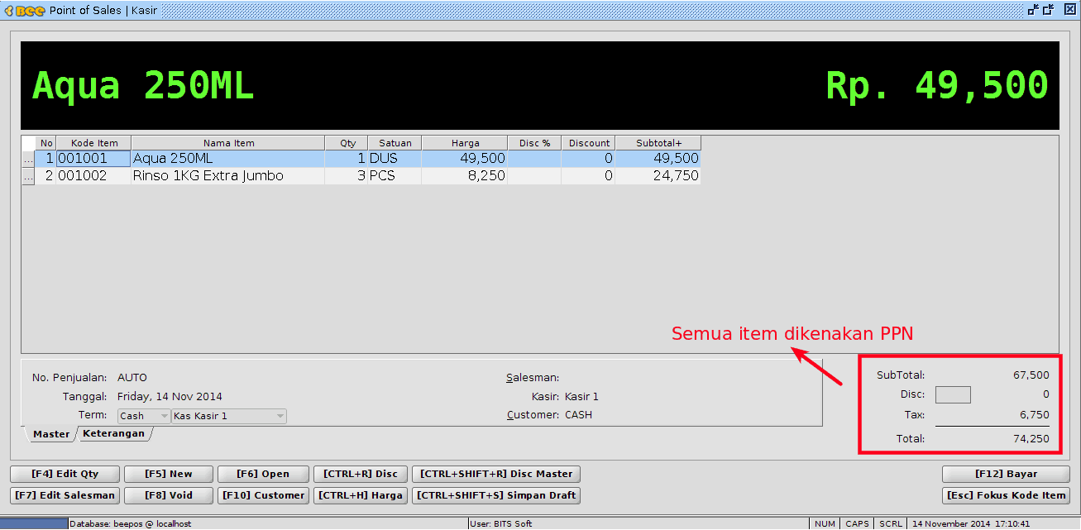Expand the Kas Kasir 1 dropdown
1081x530 pixels.
pos(229,416)
